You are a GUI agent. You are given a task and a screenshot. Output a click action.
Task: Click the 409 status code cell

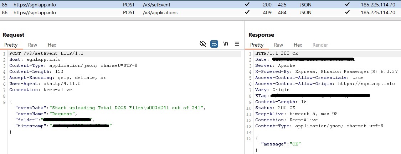click(267, 12)
